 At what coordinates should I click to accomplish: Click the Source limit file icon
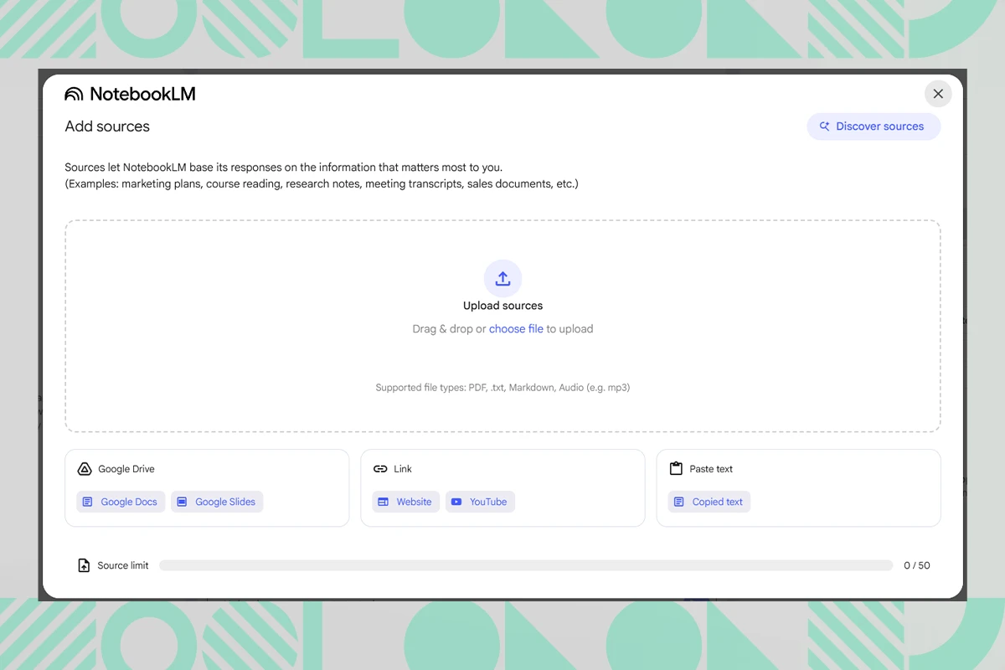point(84,565)
